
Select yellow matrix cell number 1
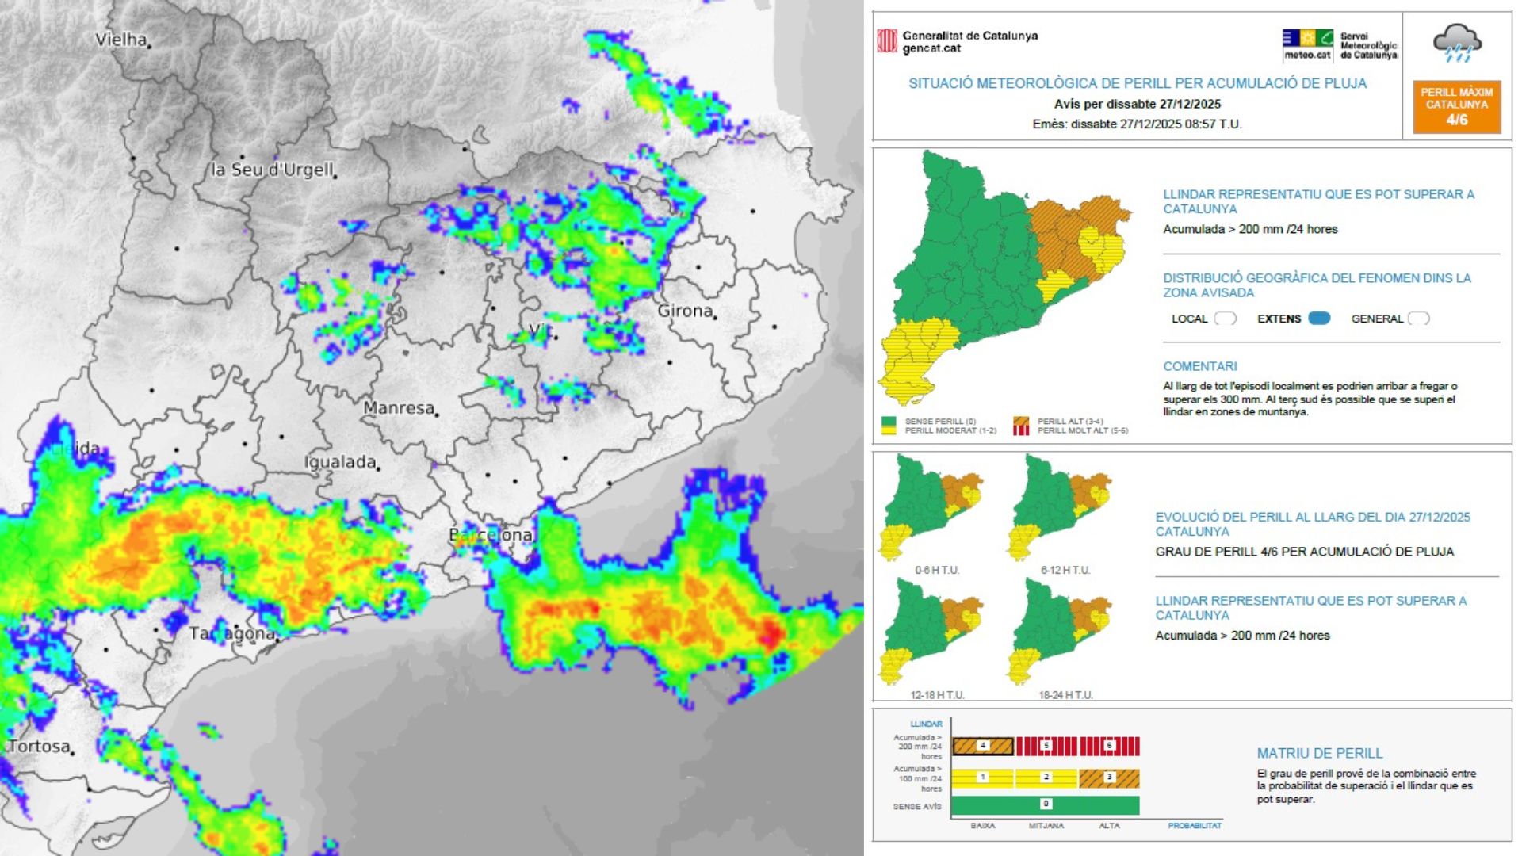(x=983, y=778)
